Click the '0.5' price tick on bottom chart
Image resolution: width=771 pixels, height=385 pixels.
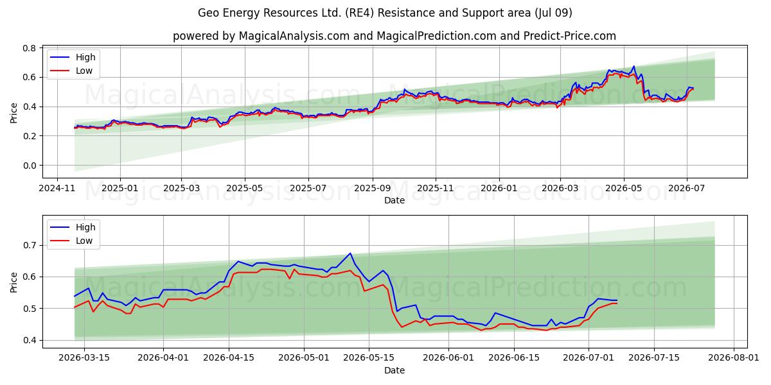(x=28, y=309)
